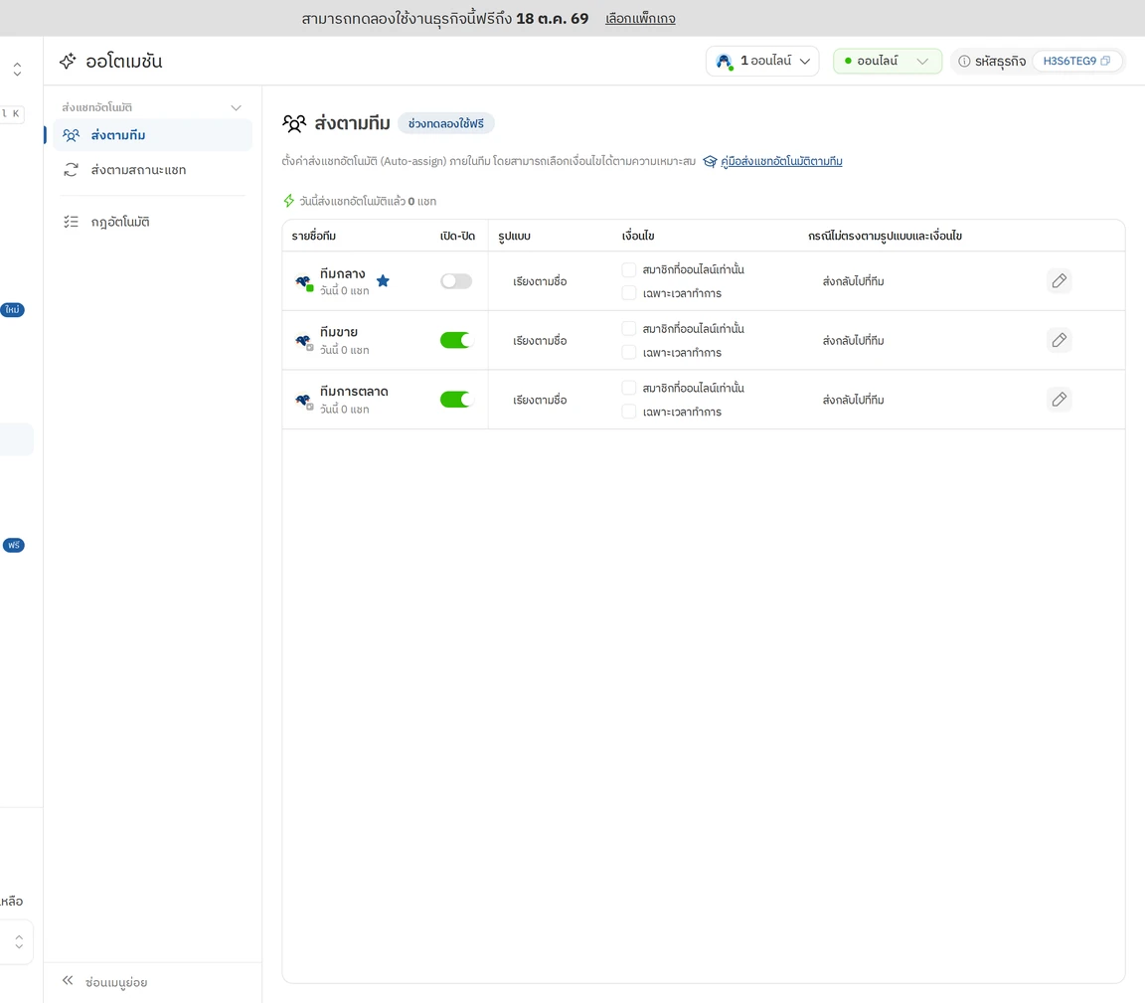Check เฉพาะเวลาทำการ for ทีมกลาง
Viewport: 1145px width, 1003px height.
[629, 293]
